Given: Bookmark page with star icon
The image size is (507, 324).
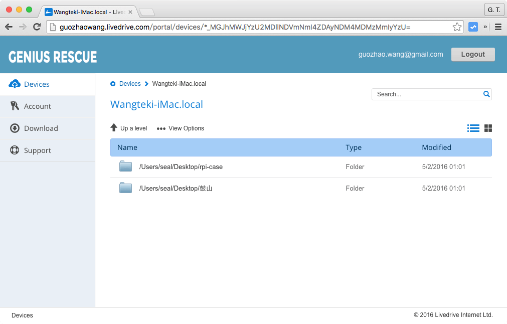Looking at the screenshot, I should click(457, 27).
